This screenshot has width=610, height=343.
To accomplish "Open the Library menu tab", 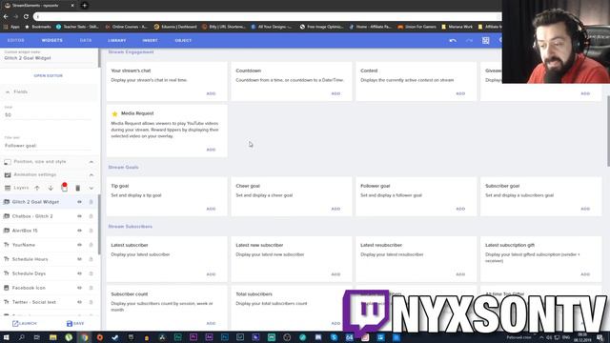I will point(116,40).
